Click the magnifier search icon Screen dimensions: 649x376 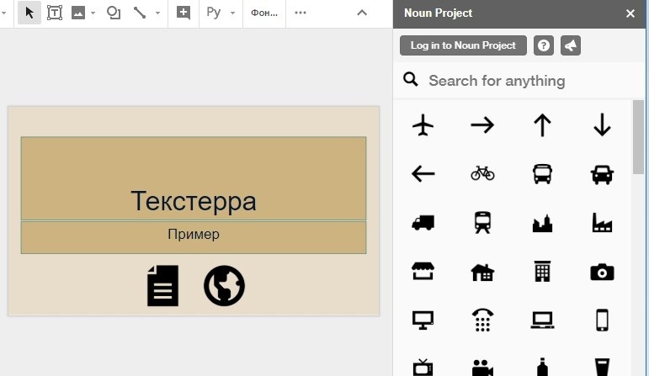[410, 79]
